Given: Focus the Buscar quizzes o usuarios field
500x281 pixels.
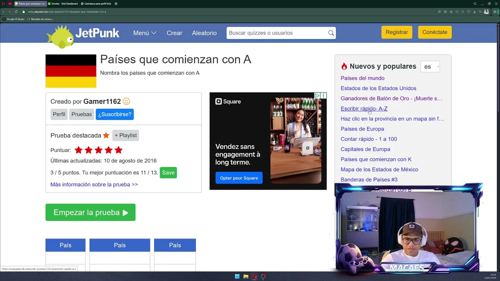Looking at the screenshot, I should click(x=277, y=33).
